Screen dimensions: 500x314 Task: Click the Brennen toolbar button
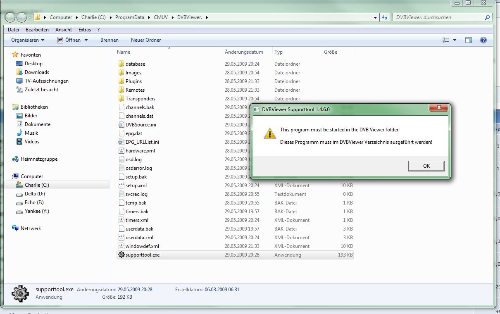point(110,40)
